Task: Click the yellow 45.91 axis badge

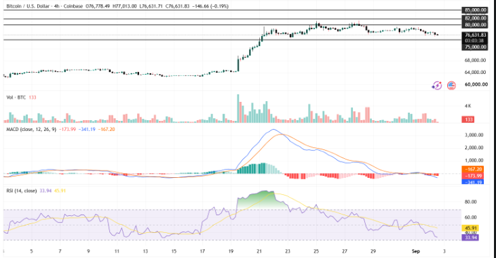Action: pyautogui.click(x=470, y=228)
